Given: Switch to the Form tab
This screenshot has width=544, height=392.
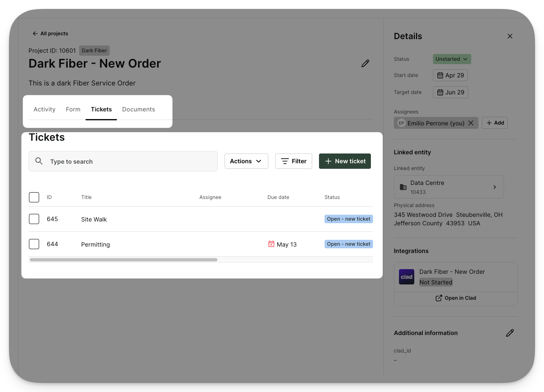Looking at the screenshot, I should point(73,109).
